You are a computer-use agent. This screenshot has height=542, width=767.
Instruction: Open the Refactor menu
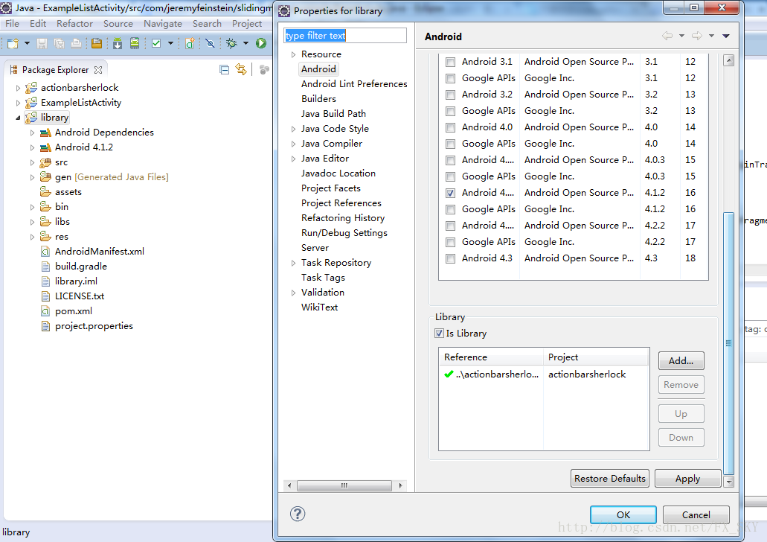tap(74, 24)
